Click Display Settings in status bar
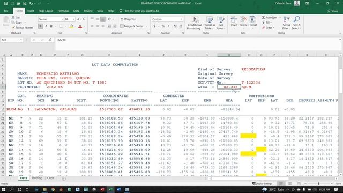 point(262,183)
